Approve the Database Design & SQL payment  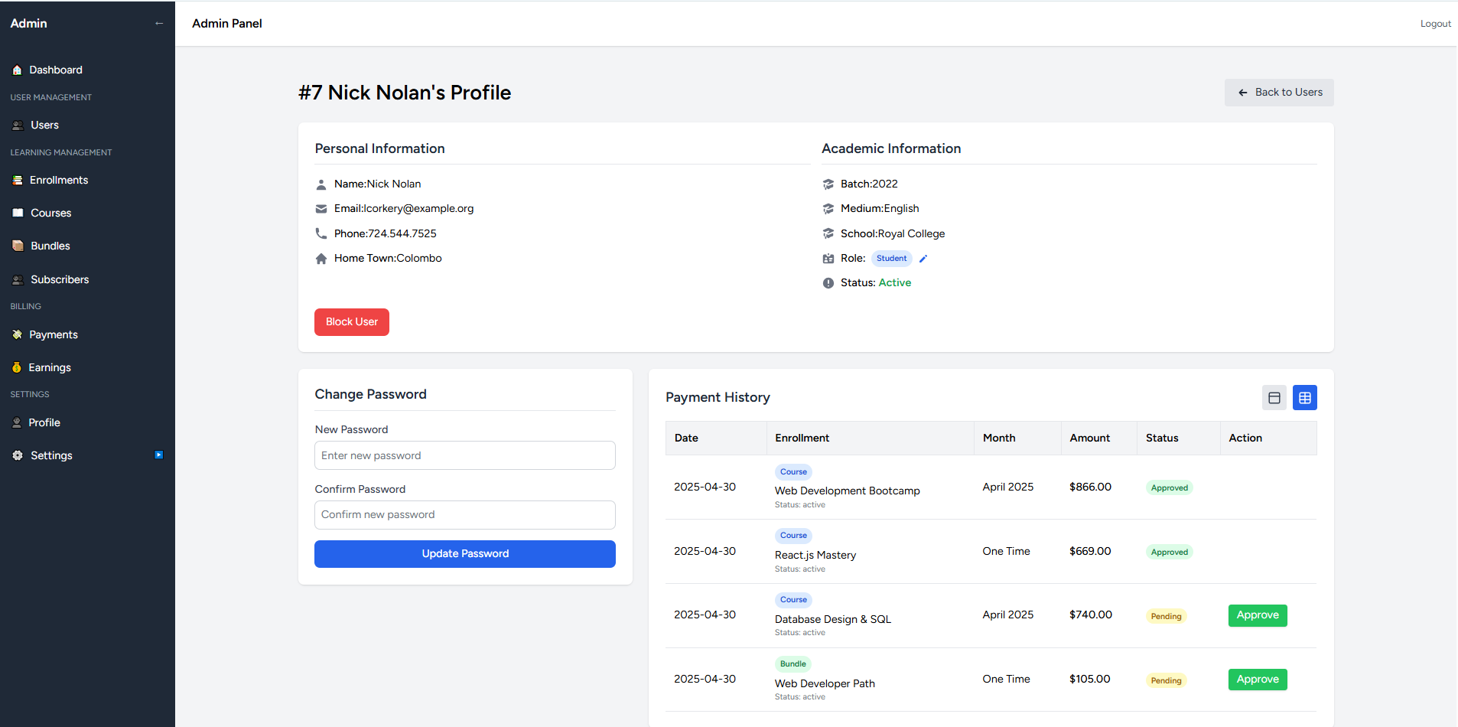click(1257, 615)
